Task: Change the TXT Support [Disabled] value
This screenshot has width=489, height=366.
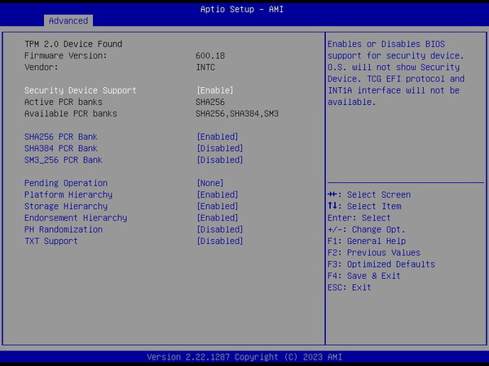Action: point(220,241)
